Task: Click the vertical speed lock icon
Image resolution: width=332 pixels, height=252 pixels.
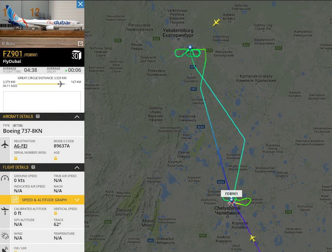Action: point(55,213)
